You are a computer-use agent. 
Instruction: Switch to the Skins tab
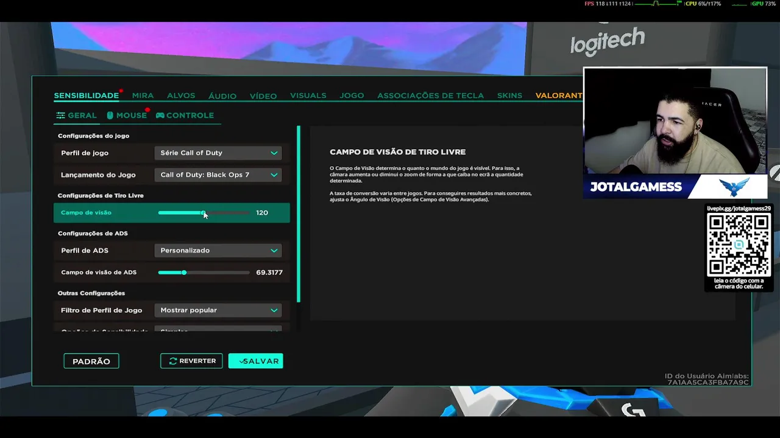[x=509, y=96]
